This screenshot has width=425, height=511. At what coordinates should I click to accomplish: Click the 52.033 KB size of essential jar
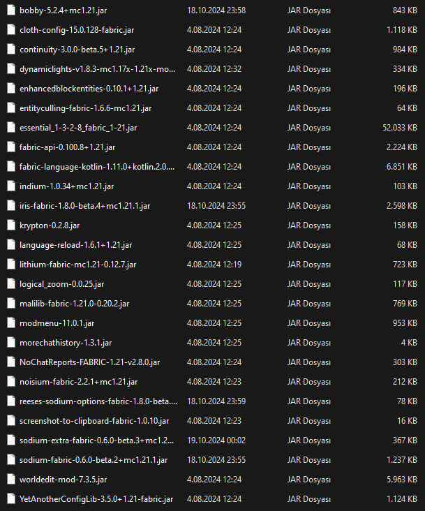tap(400, 128)
